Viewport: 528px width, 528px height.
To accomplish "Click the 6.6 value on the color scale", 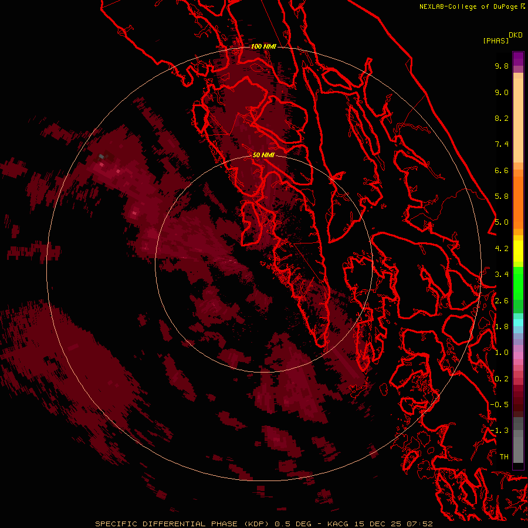I will pos(502,170).
